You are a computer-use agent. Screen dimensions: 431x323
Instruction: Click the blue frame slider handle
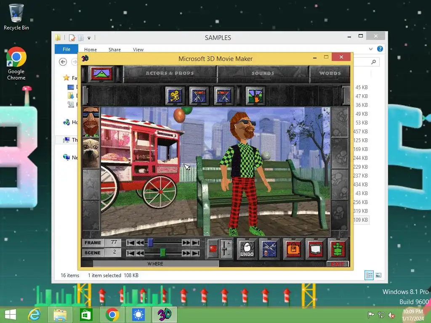tap(150, 243)
